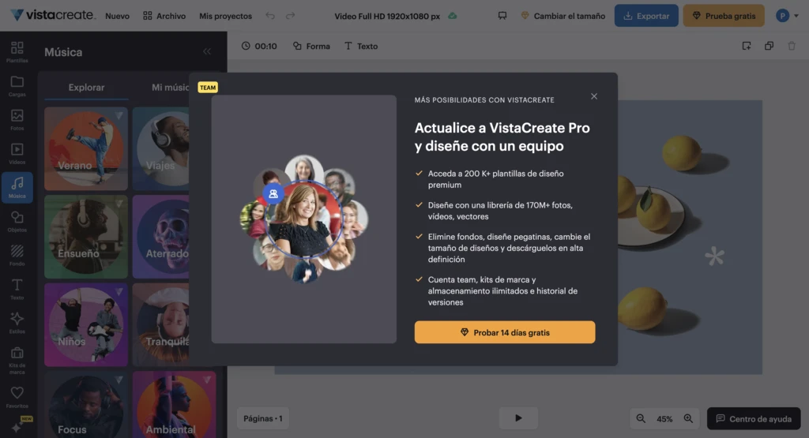809x438 pixels.
Task: Redo the last action
Action: point(291,16)
